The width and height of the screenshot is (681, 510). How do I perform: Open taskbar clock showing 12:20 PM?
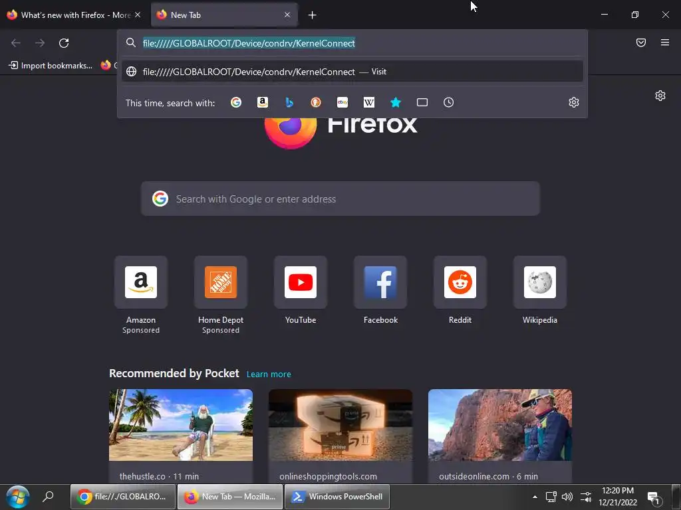(x=618, y=497)
